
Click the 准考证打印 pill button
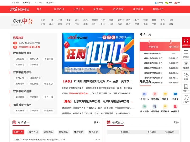35,78
